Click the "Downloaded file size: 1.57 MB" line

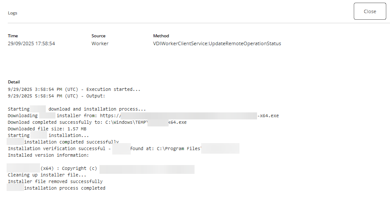tap(47, 129)
